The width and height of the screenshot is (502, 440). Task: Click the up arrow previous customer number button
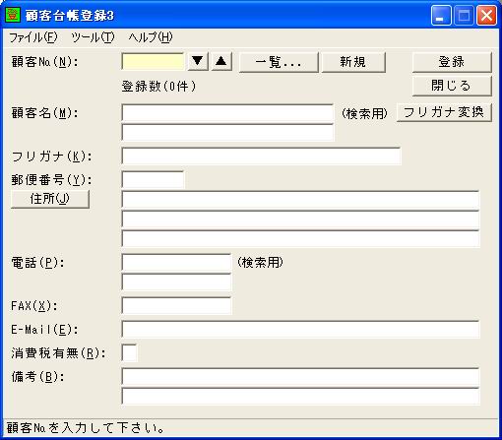coord(221,61)
